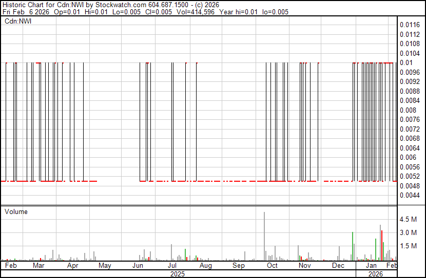Click the 0.008 price axis label
Screen dimensions: 426x278
pos(408,110)
